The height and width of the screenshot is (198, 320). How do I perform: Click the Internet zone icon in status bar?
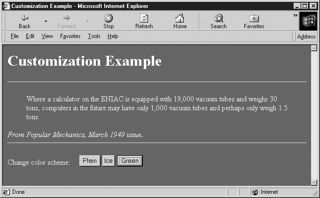[255, 192]
